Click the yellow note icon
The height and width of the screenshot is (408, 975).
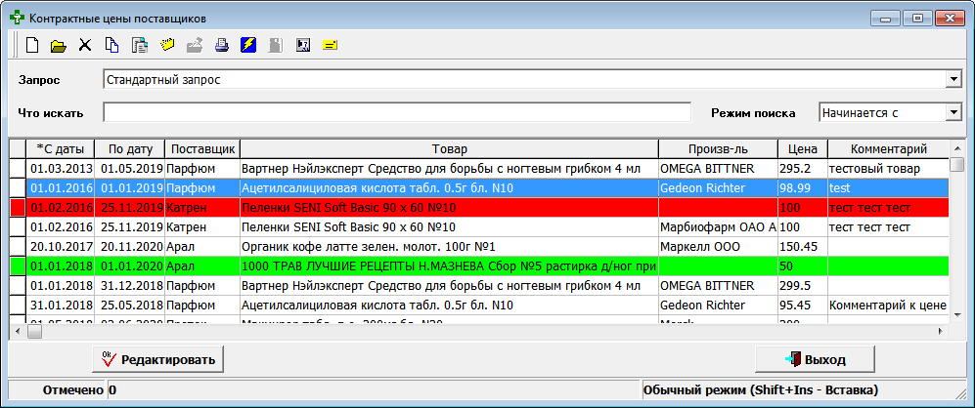click(x=331, y=45)
